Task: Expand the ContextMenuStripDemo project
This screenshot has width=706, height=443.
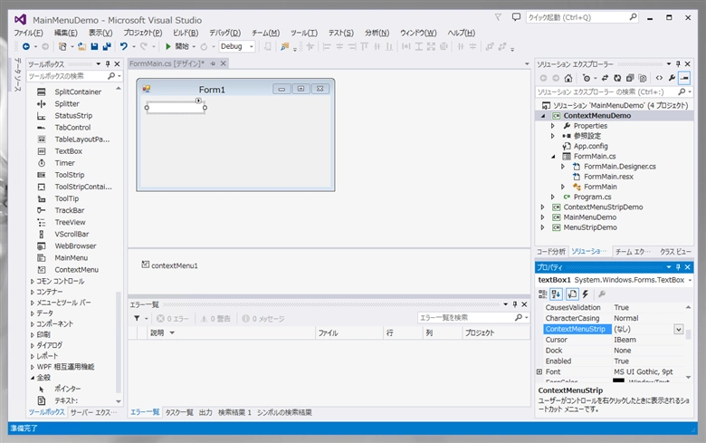Action: (543, 207)
